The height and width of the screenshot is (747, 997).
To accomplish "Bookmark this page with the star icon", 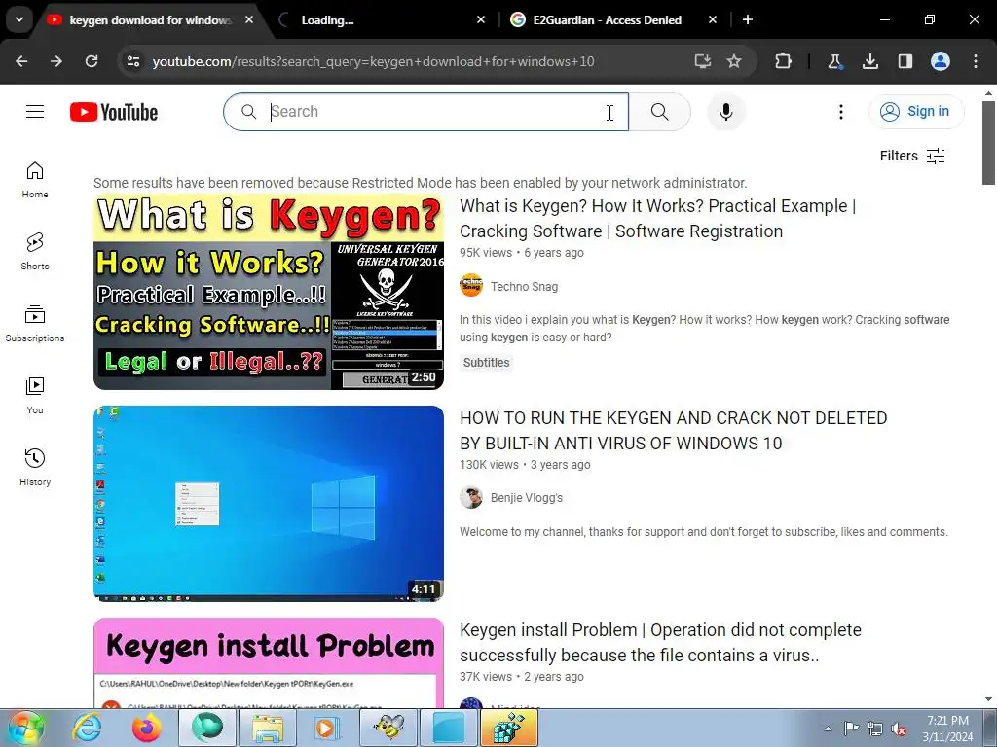I will click(x=734, y=61).
